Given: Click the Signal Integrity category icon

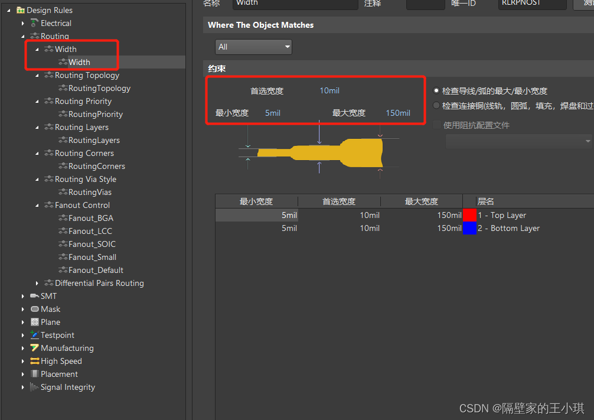Looking at the screenshot, I should (x=34, y=387).
